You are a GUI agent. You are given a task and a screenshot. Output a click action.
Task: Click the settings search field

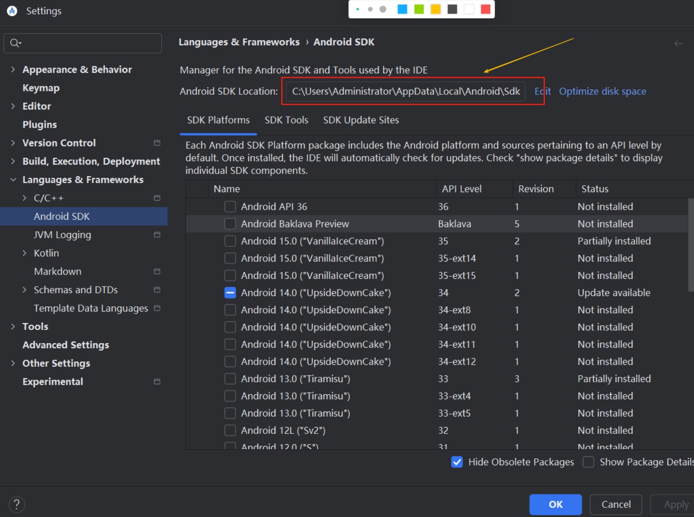point(83,43)
